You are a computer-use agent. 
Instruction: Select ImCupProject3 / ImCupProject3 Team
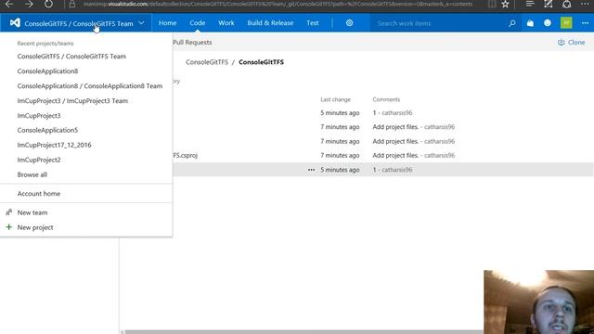[x=72, y=101]
